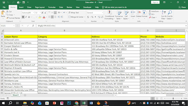Open Format as Table dropdown
The image size is (188, 106).
pyautogui.click(x=119, y=15)
